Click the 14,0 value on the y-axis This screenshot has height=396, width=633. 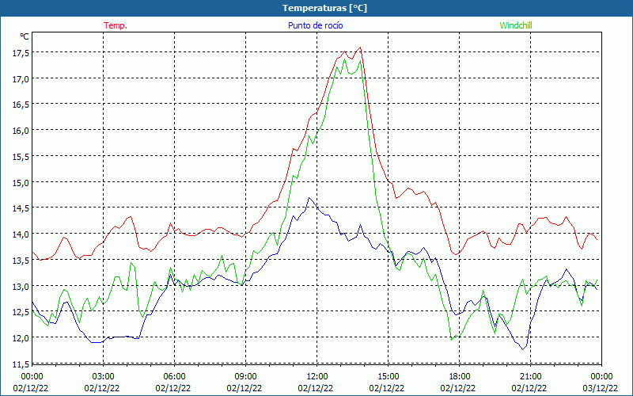(21, 234)
